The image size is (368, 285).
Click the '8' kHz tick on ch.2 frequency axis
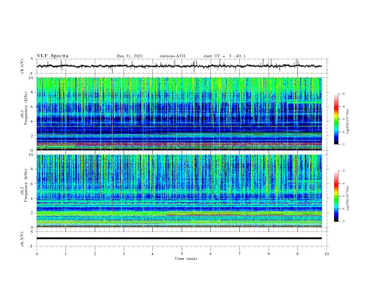coord(32,170)
